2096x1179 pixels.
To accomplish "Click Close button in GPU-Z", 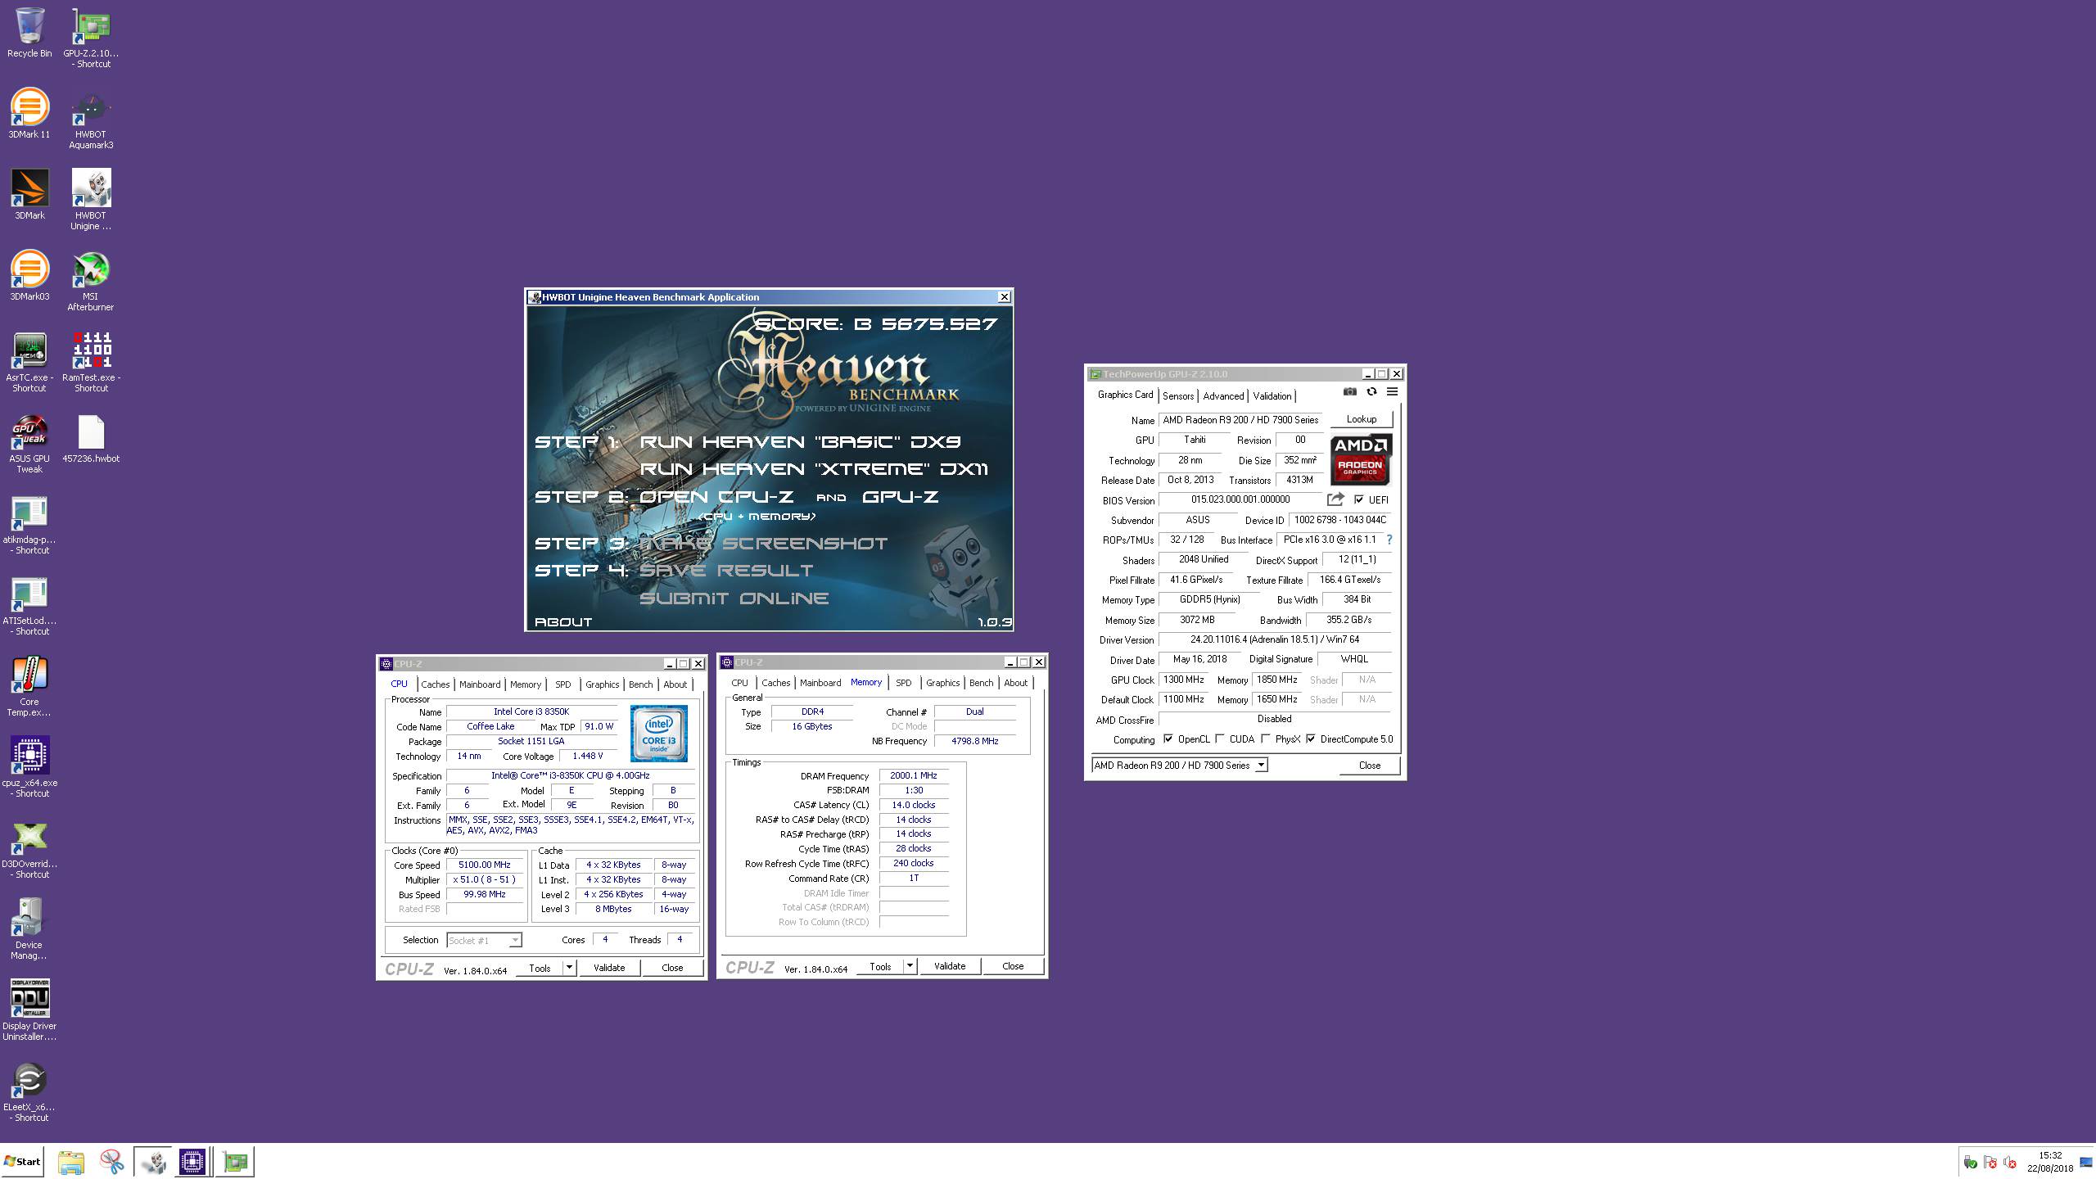I will [1370, 766].
